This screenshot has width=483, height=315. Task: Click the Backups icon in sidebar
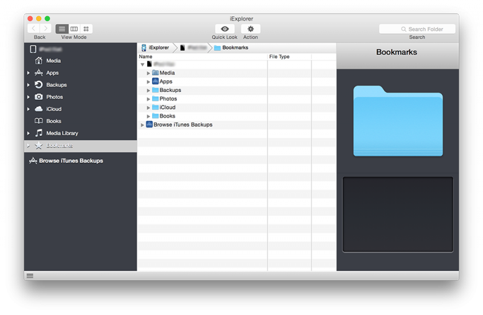39,85
